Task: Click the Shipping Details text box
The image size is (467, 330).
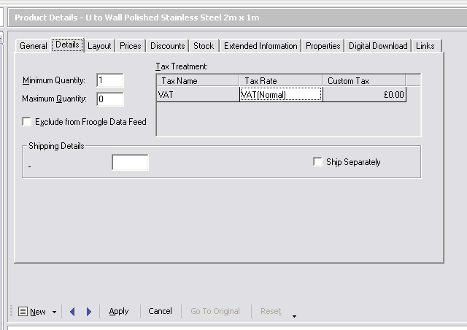Action: pyautogui.click(x=130, y=162)
